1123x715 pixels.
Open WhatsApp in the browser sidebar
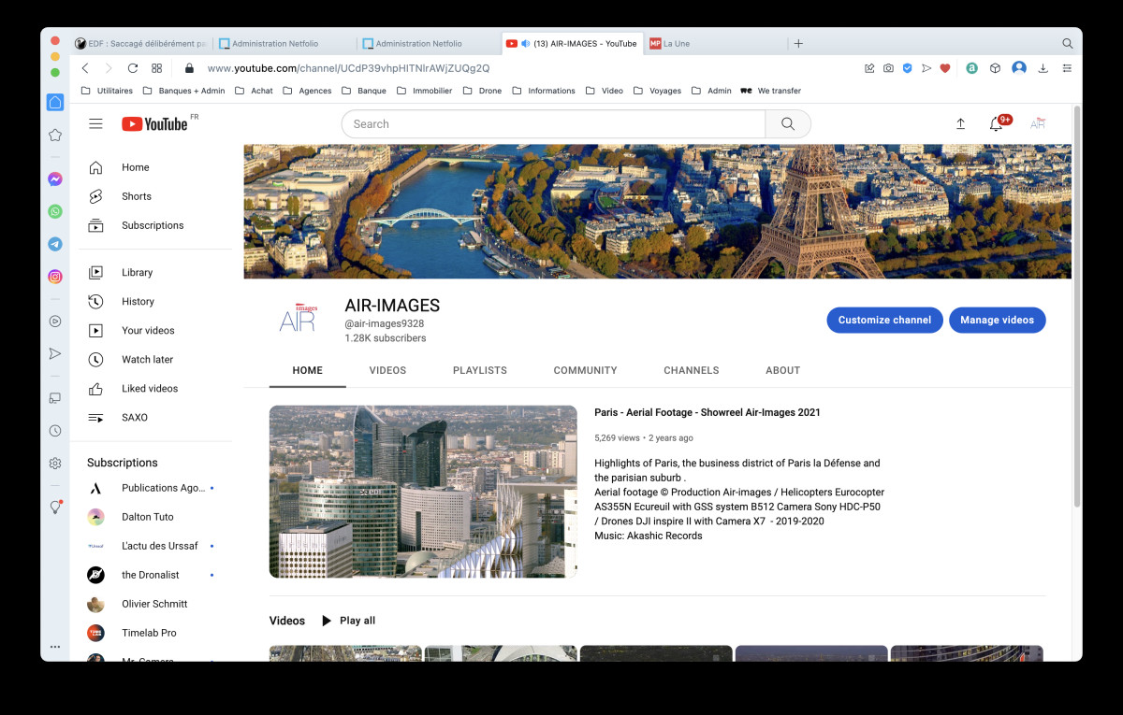pyautogui.click(x=55, y=212)
